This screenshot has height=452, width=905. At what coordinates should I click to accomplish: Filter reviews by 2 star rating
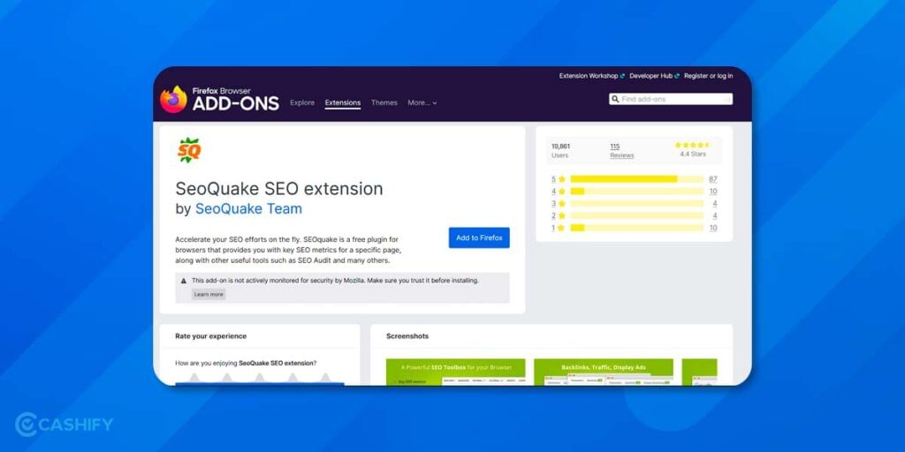(559, 215)
